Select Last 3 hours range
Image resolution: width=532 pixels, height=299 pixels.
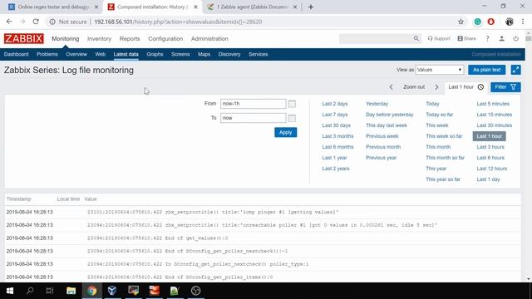coord(490,147)
